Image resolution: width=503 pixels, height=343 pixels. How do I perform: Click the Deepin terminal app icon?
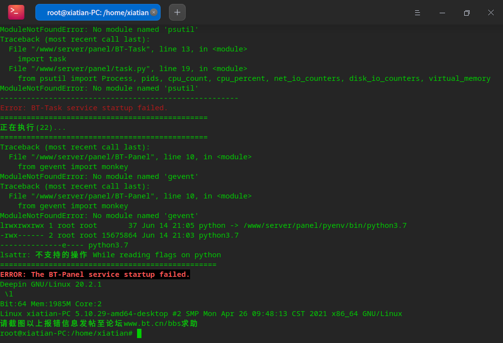16,12
